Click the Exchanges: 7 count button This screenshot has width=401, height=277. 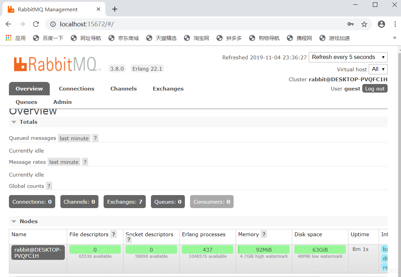125,202
